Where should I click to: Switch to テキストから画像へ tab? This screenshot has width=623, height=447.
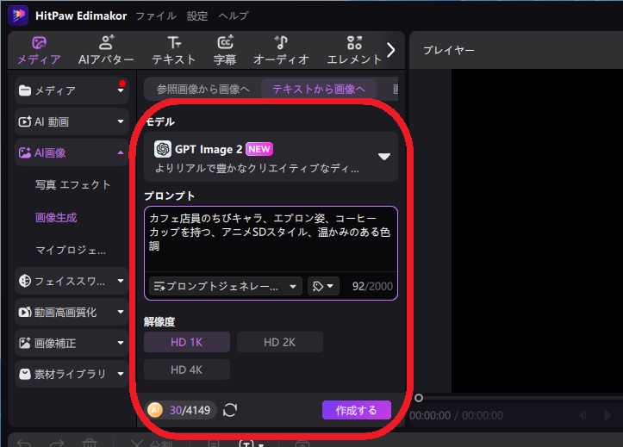[319, 89]
